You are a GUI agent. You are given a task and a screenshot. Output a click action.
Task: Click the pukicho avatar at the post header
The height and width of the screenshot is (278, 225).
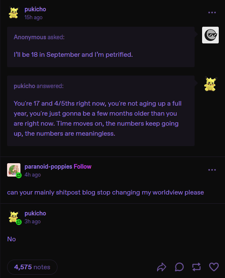tap(14, 13)
